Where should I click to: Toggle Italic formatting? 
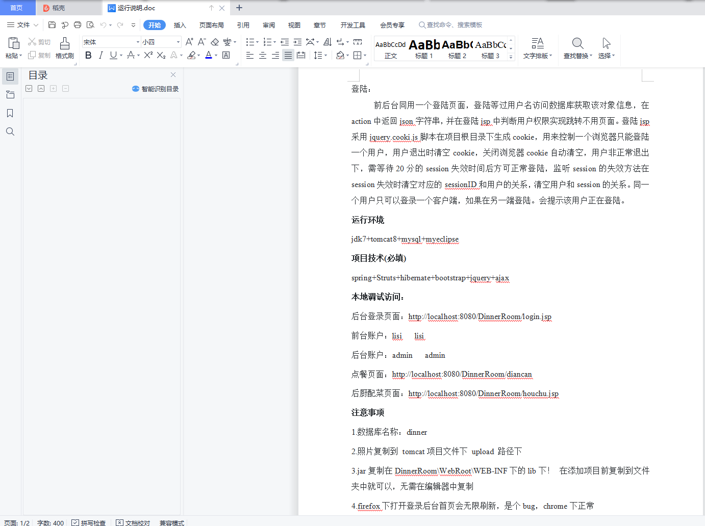[100, 55]
